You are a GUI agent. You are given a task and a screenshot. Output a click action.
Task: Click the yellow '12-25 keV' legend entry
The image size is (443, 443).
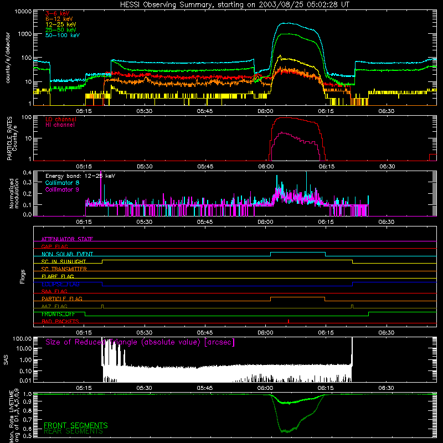(60, 24)
